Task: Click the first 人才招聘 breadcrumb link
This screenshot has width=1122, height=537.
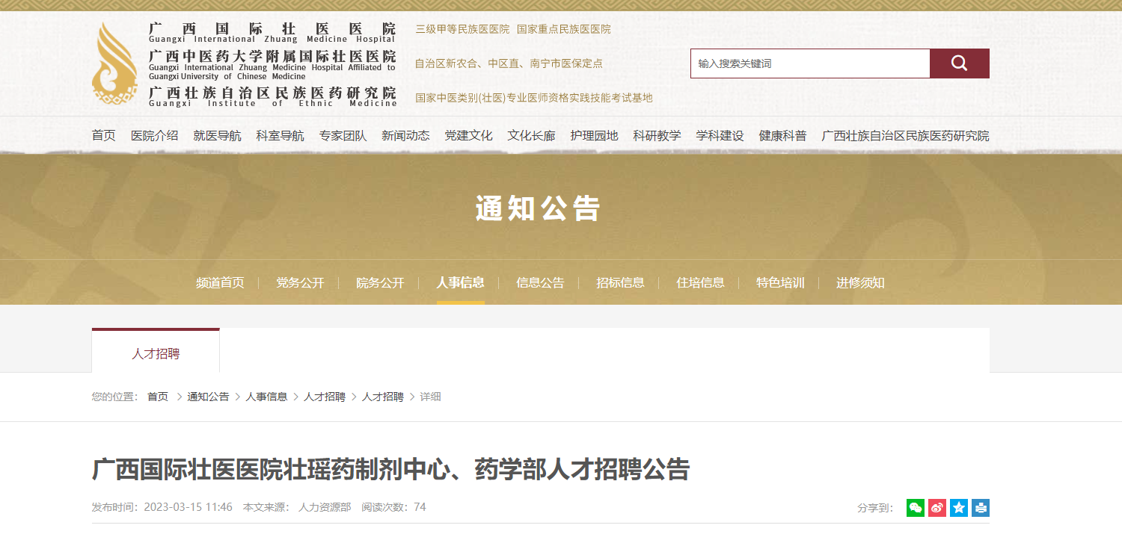Action: pos(325,397)
